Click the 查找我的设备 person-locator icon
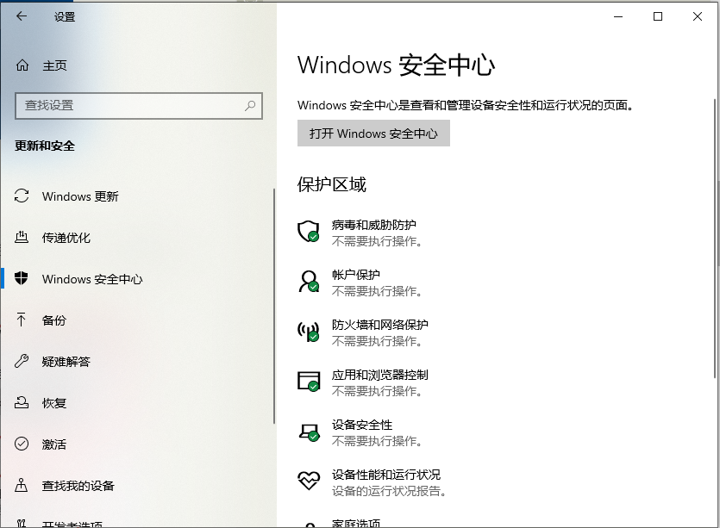 pos(21,485)
